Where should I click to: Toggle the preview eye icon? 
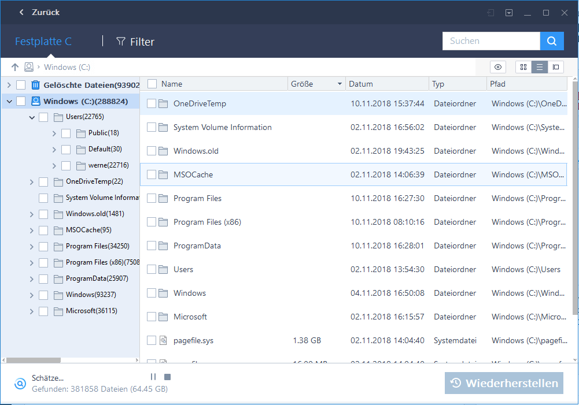(x=497, y=67)
